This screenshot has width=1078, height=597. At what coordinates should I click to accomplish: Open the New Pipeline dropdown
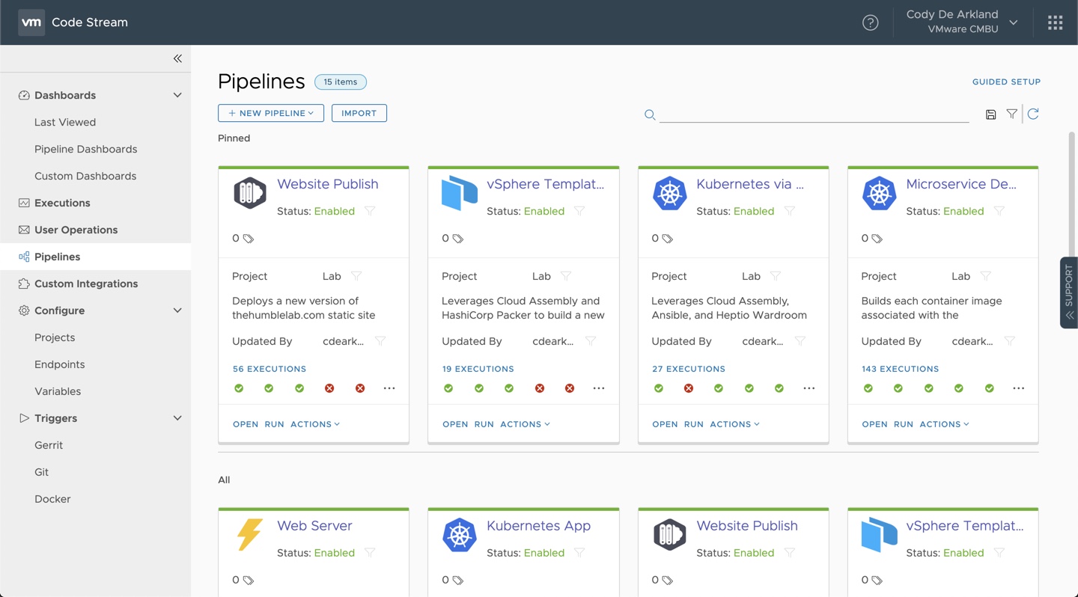click(271, 113)
